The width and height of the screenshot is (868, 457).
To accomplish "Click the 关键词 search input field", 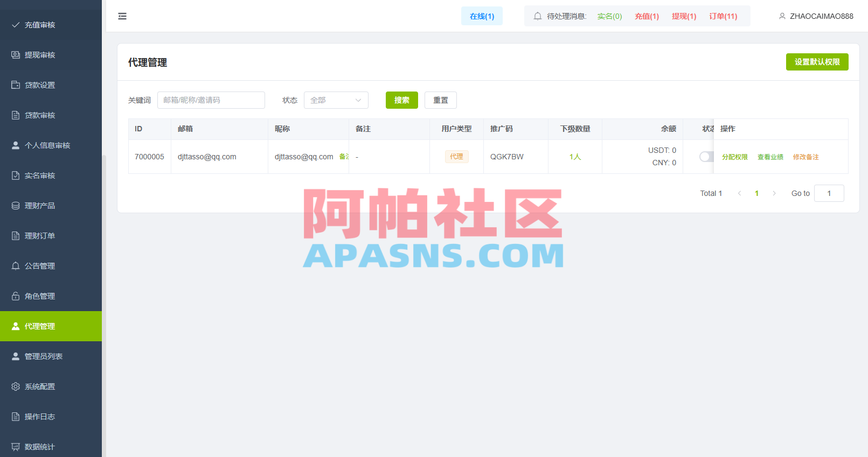I will 211,100.
